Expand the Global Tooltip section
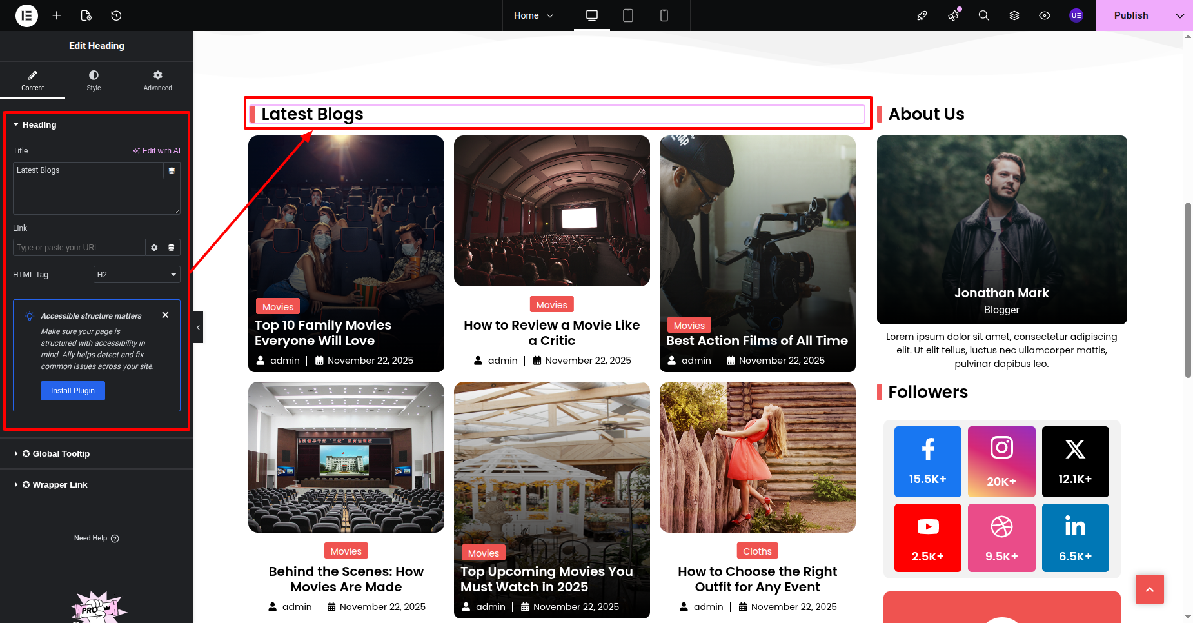Image resolution: width=1193 pixels, height=623 pixels. [61, 454]
